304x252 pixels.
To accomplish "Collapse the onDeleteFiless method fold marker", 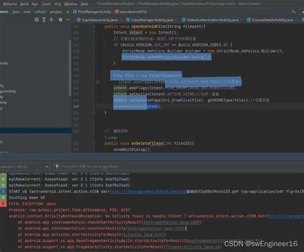I will [x=94, y=144].
